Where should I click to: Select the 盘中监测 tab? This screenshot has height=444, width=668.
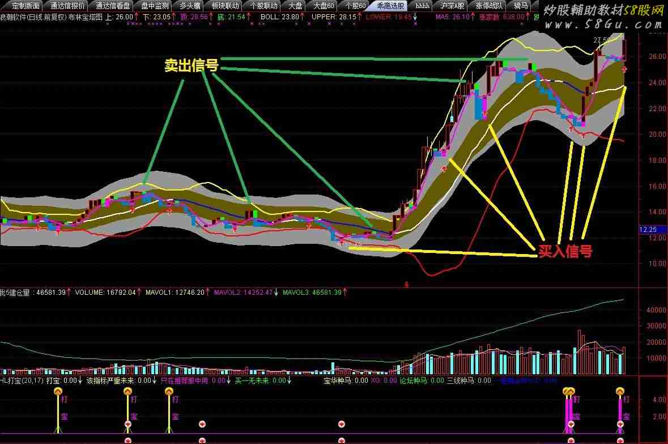point(154,6)
